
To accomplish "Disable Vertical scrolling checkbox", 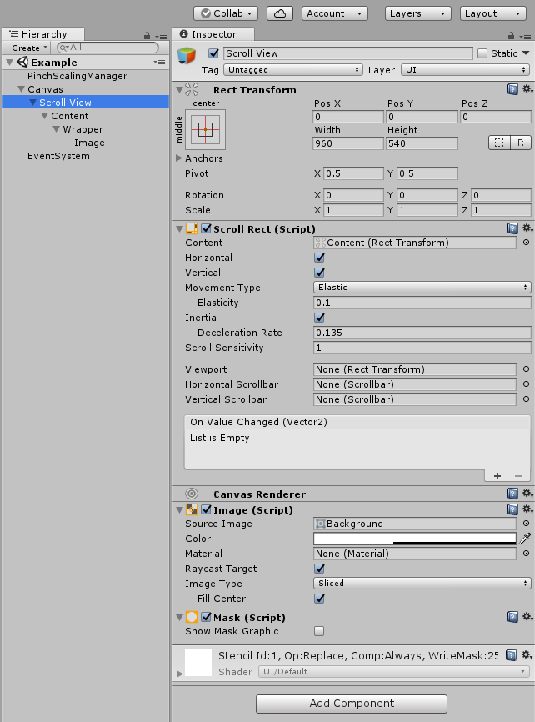I will pyautogui.click(x=319, y=273).
